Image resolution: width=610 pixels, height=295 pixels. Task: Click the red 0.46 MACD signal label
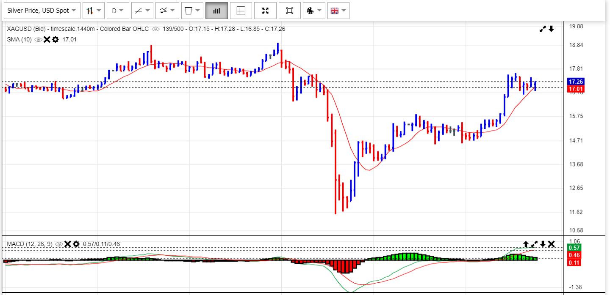tap(574, 255)
